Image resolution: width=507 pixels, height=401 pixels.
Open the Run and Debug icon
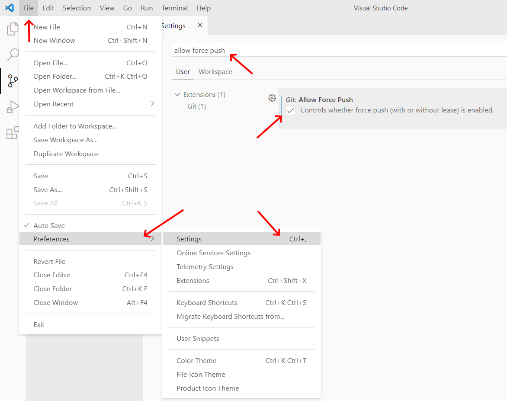13,107
